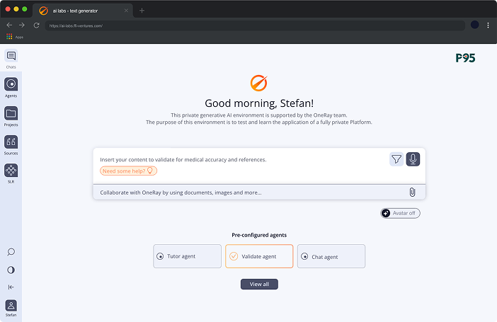Screen dimensions: 497x322
Task: Open the SLR tool
Action: [x=11, y=171]
